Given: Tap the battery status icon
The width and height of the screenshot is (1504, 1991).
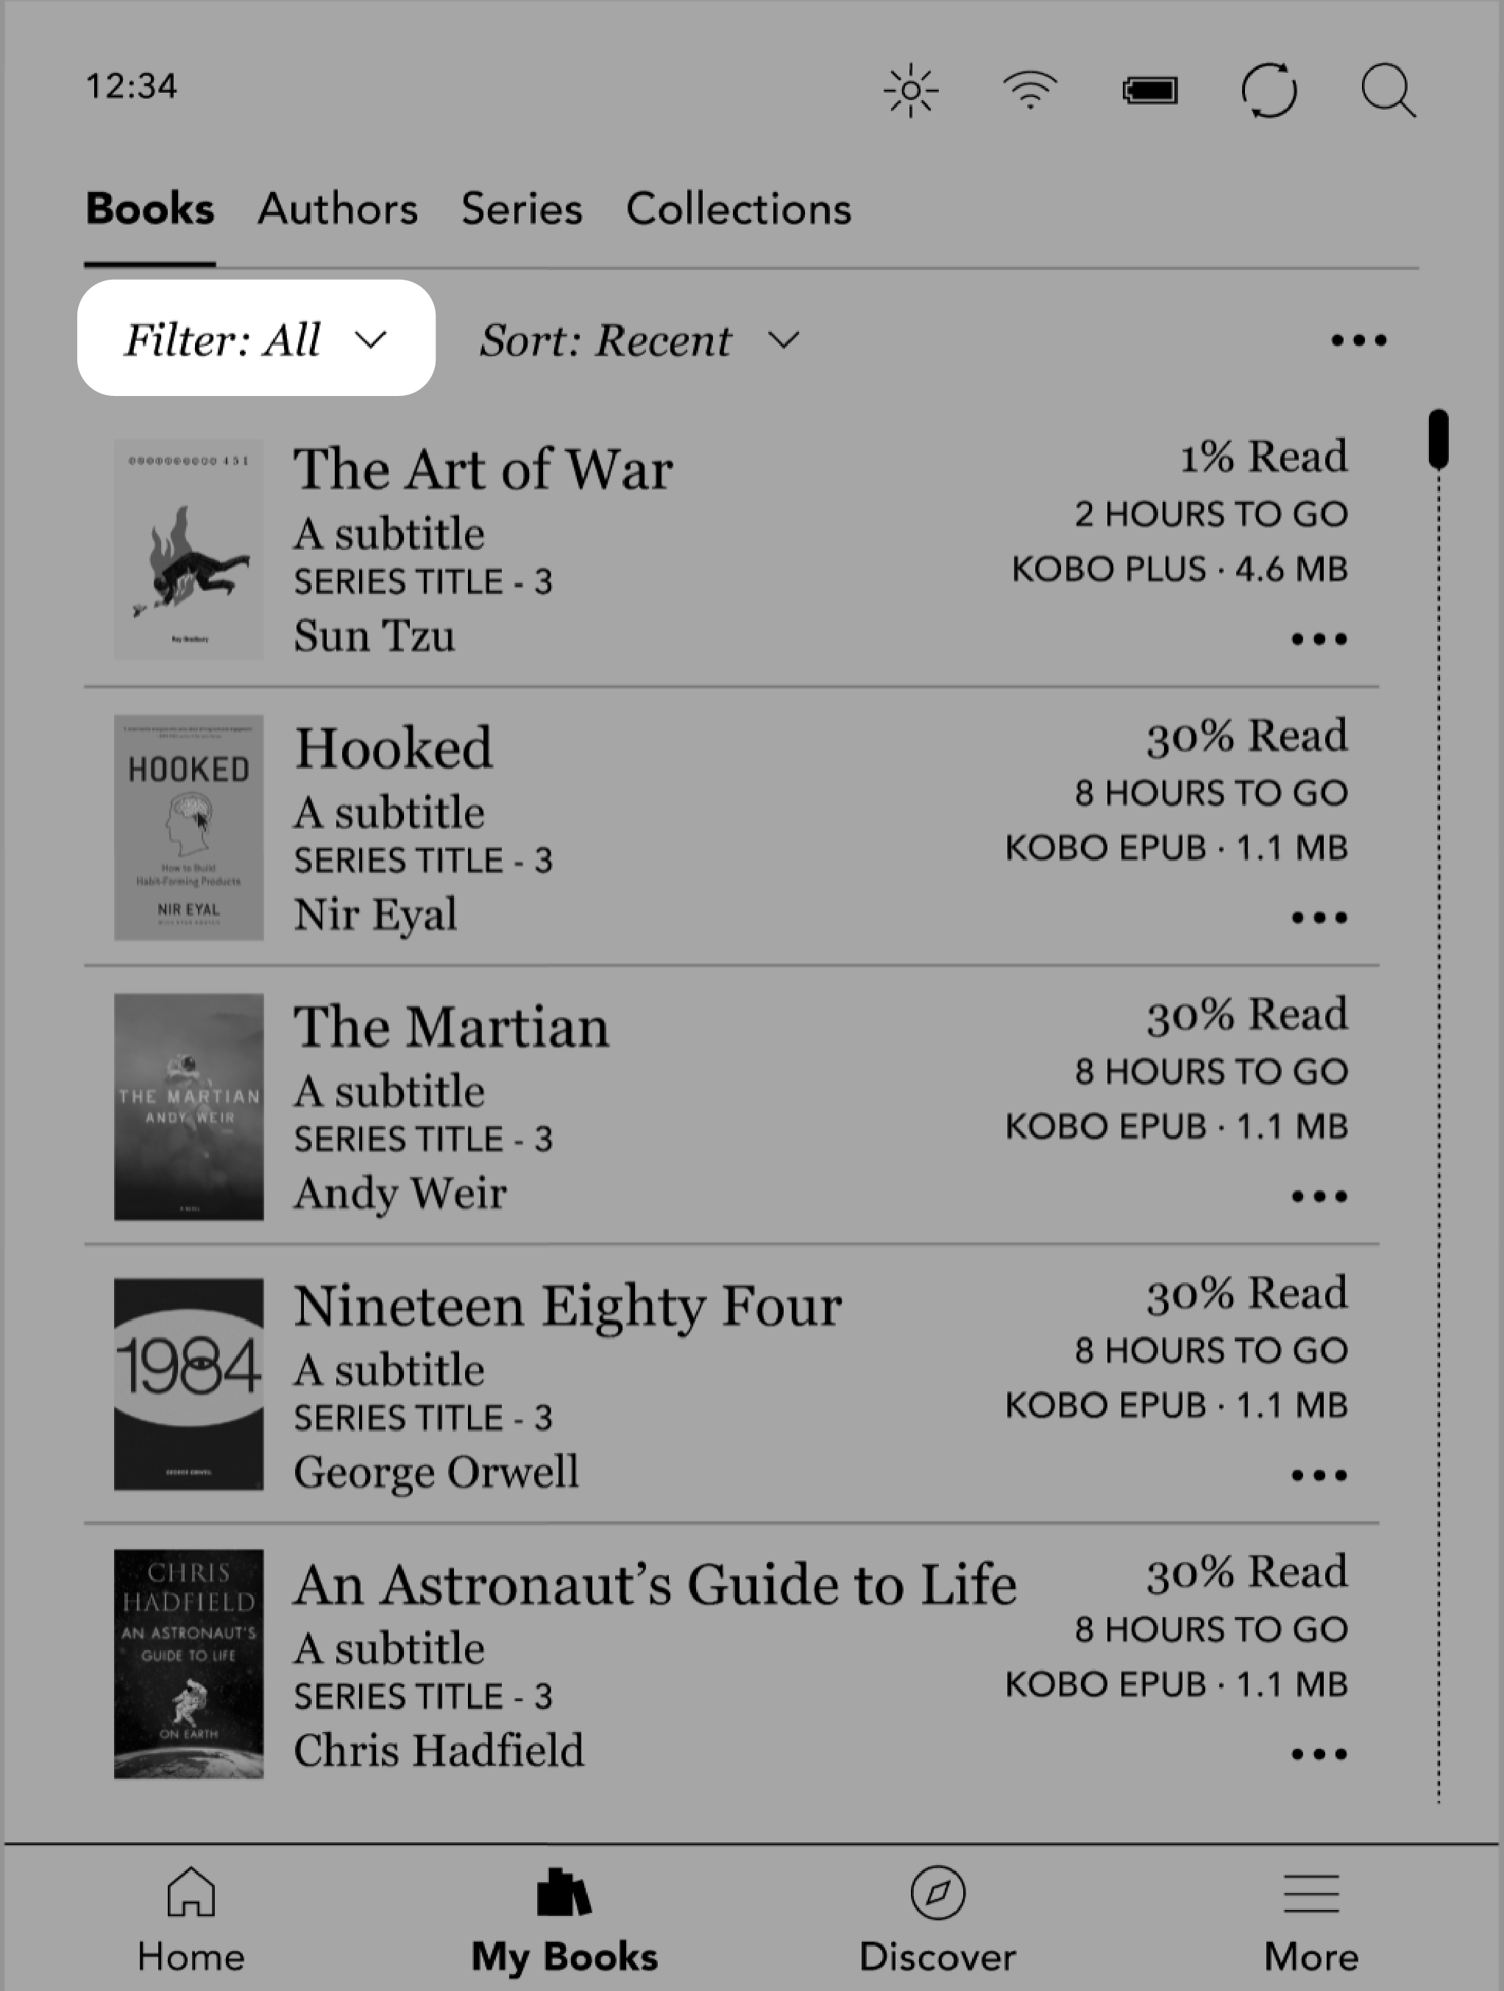Looking at the screenshot, I should click(1149, 88).
